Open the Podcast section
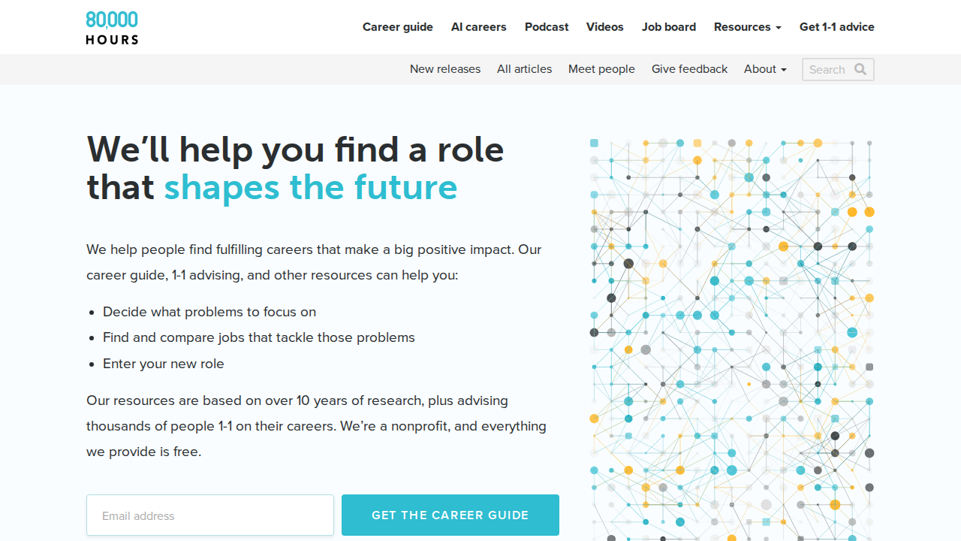Viewport: 961px width, 541px height. pos(547,27)
